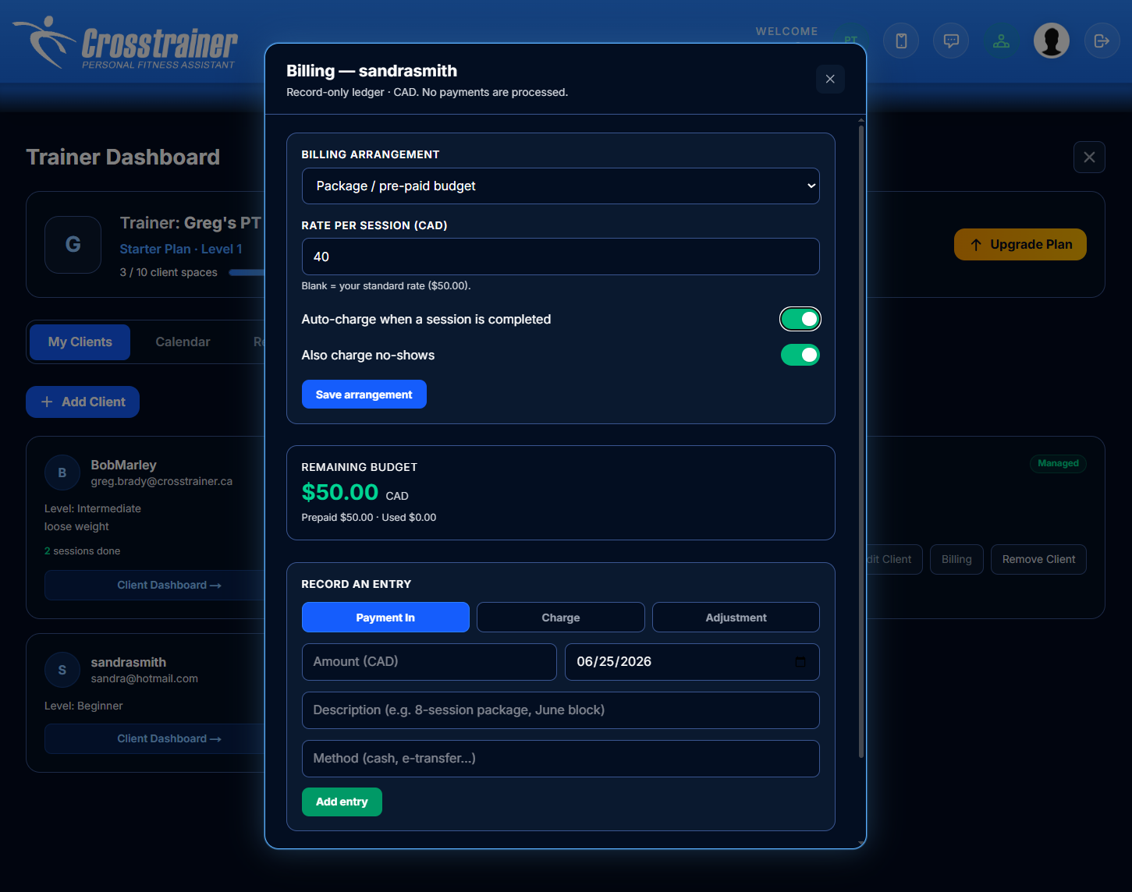Click the Billing button behind the modal

pyautogui.click(x=956, y=559)
